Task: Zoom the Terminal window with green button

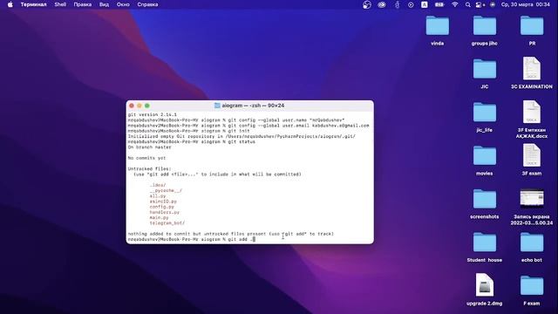Action: [147, 106]
